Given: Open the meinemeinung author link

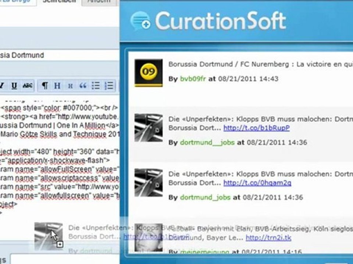Looking at the screenshot, I should pyautogui.click(x=204, y=252).
